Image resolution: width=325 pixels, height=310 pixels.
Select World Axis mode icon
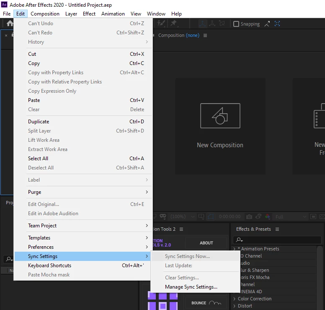212,23
